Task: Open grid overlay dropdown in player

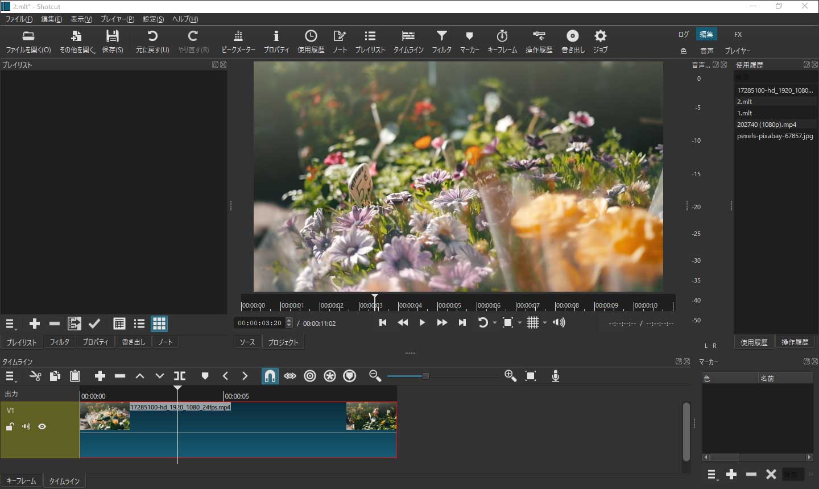Action: pyautogui.click(x=545, y=322)
